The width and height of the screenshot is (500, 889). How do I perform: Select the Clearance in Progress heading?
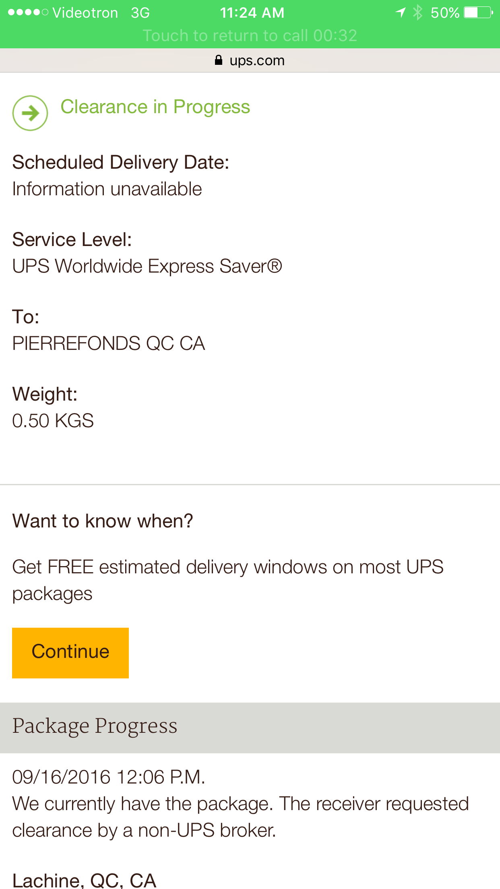coord(155,107)
